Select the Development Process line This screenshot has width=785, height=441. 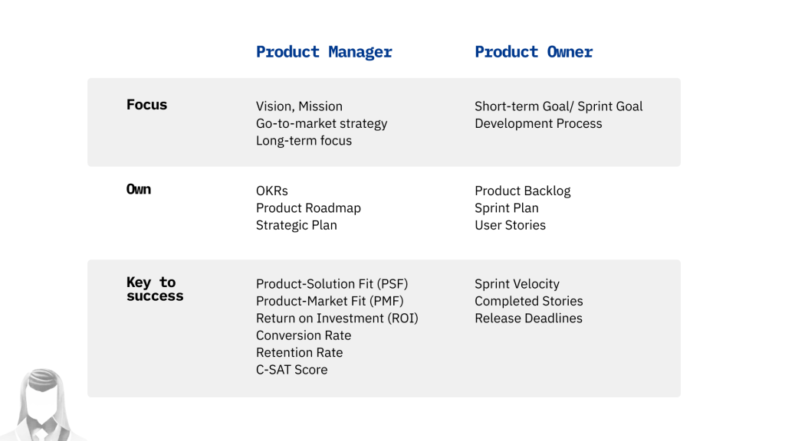[538, 123]
